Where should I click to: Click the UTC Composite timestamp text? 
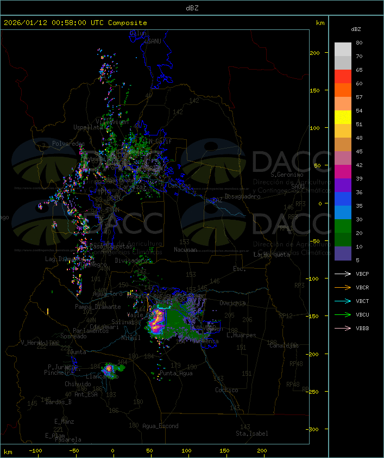pos(75,23)
